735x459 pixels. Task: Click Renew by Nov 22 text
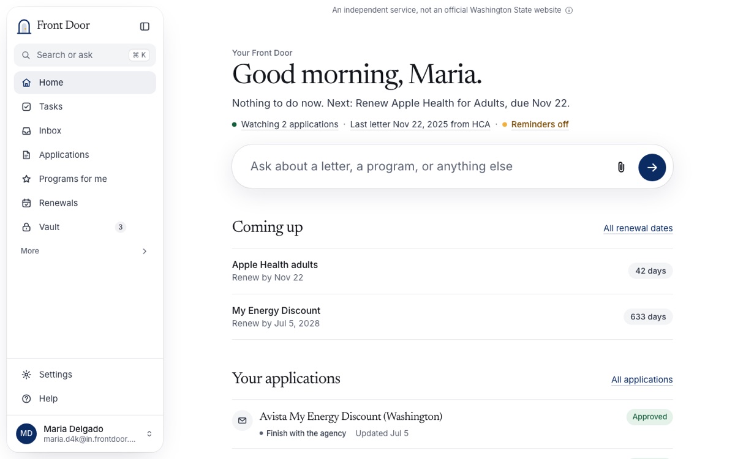point(268,278)
